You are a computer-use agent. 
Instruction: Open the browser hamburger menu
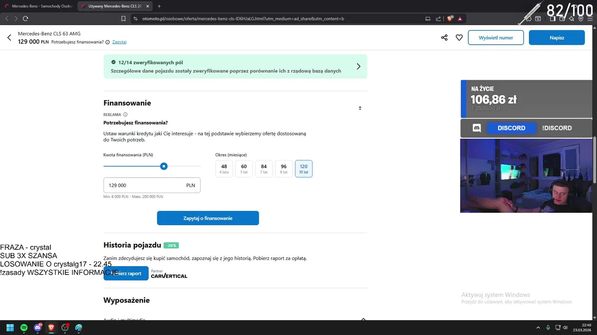(590, 19)
